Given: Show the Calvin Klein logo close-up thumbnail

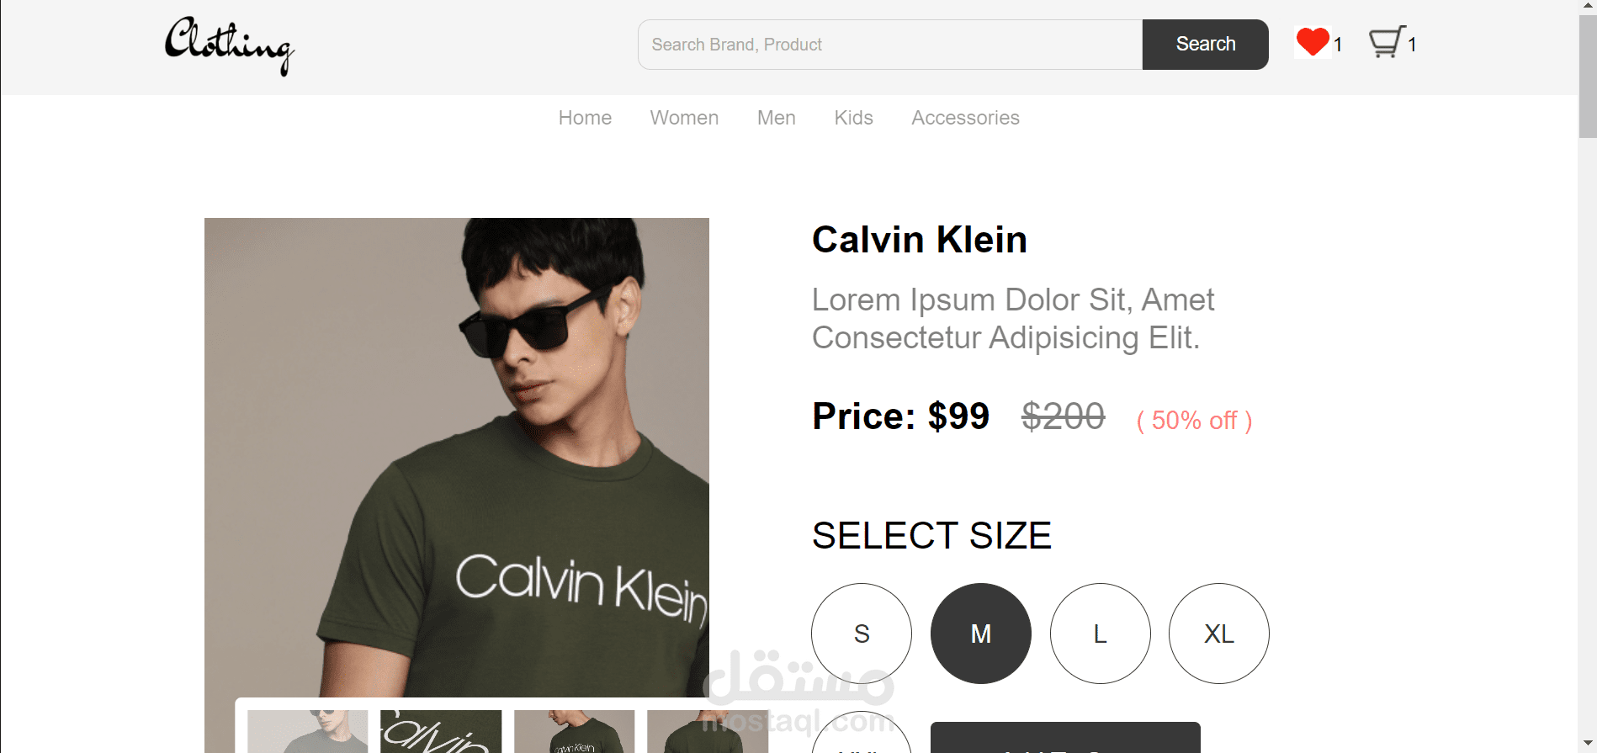Looking at the screenshot, I should click(441, 731).
